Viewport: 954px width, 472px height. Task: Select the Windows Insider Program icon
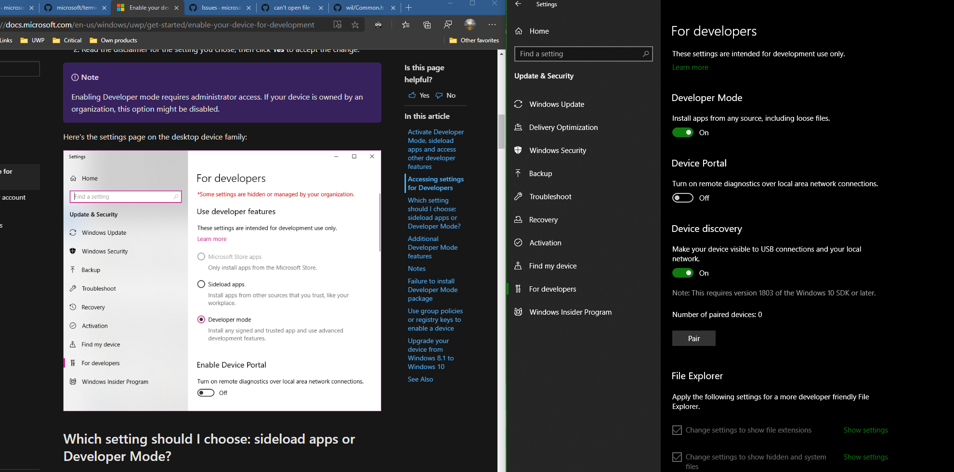pos(518,312)
